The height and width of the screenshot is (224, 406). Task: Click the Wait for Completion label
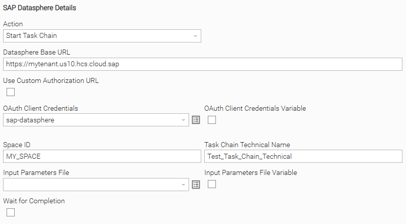tap(34, 201)
